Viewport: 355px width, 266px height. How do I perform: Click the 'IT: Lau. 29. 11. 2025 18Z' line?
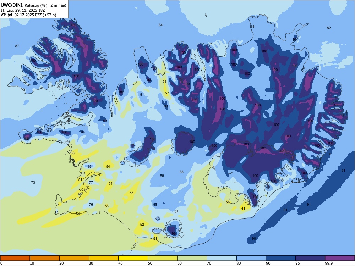[x=23, y=10]
